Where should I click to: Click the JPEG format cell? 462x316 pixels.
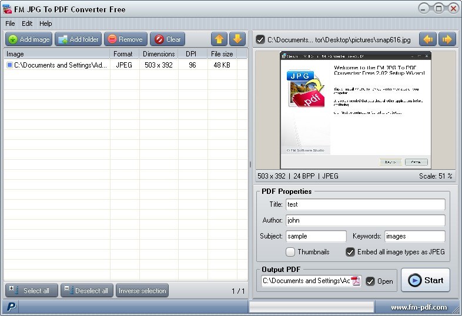coord(124,65)
